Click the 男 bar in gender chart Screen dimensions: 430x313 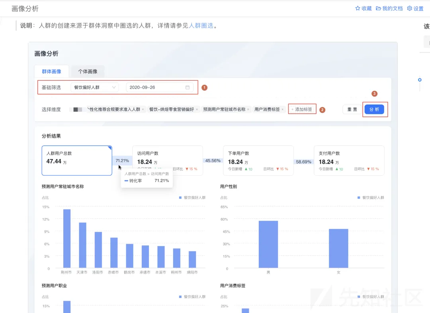268,244
